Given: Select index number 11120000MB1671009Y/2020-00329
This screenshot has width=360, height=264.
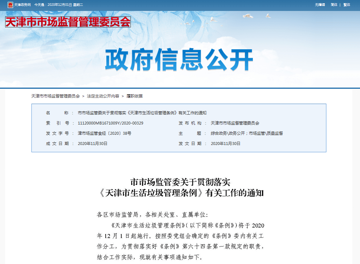Looking at the screenshot, I should pos(110,123).
